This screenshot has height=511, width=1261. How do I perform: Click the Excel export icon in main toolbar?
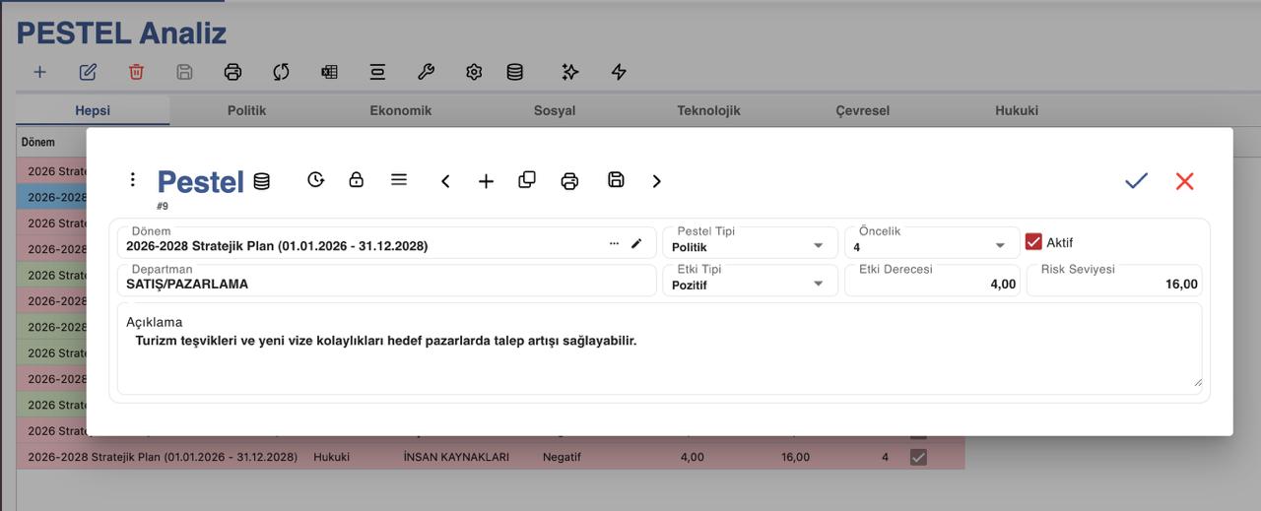coord(329,72)
